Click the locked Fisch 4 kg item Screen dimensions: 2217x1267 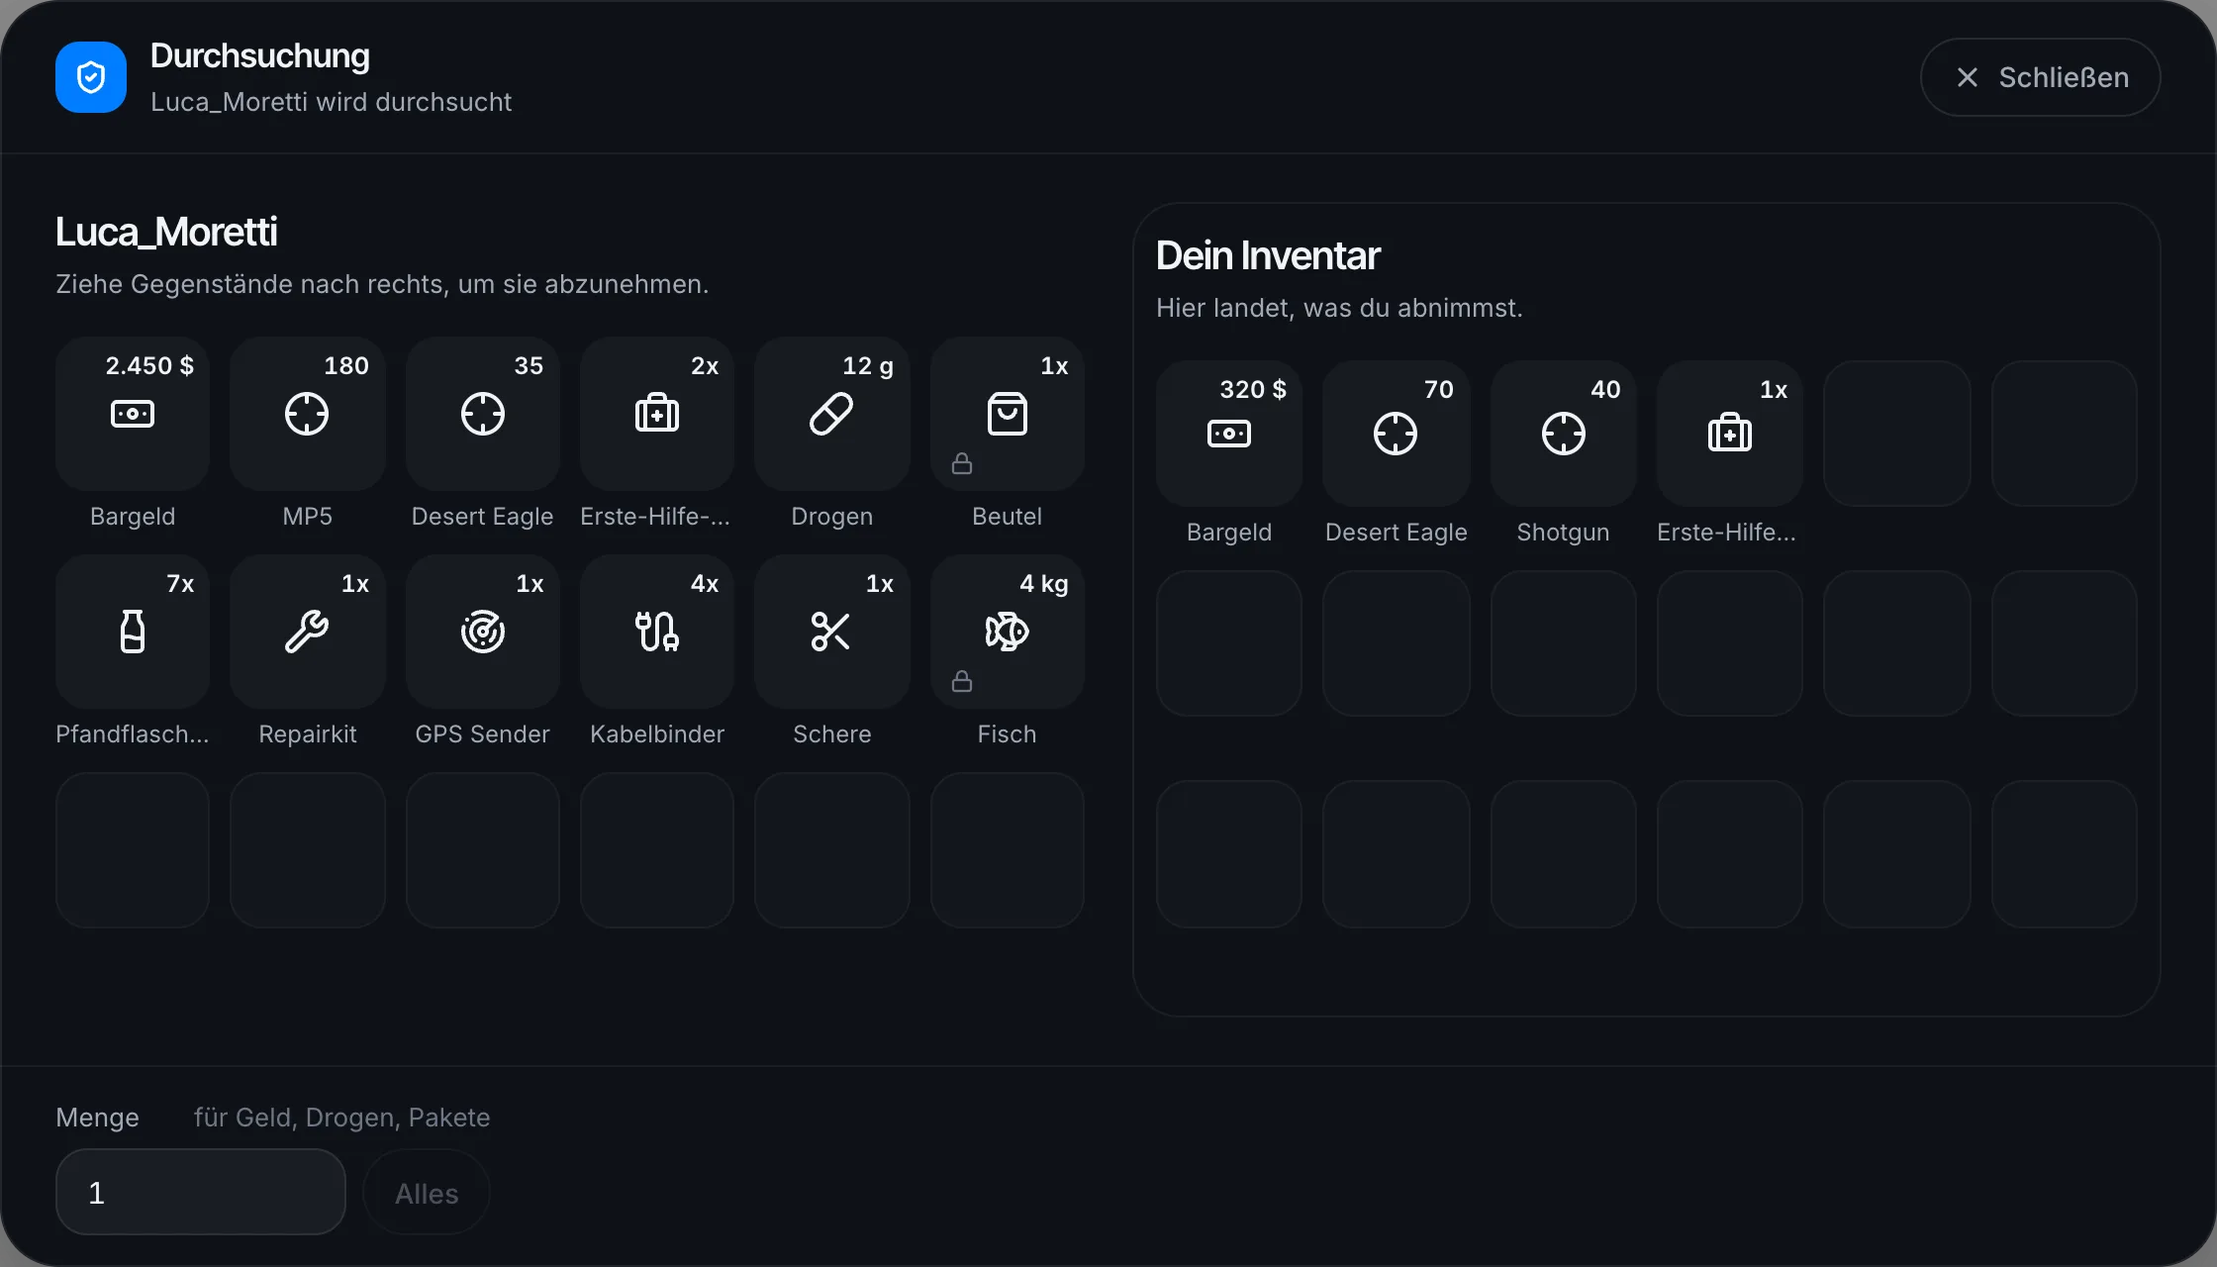pyautogui.click(x=1007, y=632)
